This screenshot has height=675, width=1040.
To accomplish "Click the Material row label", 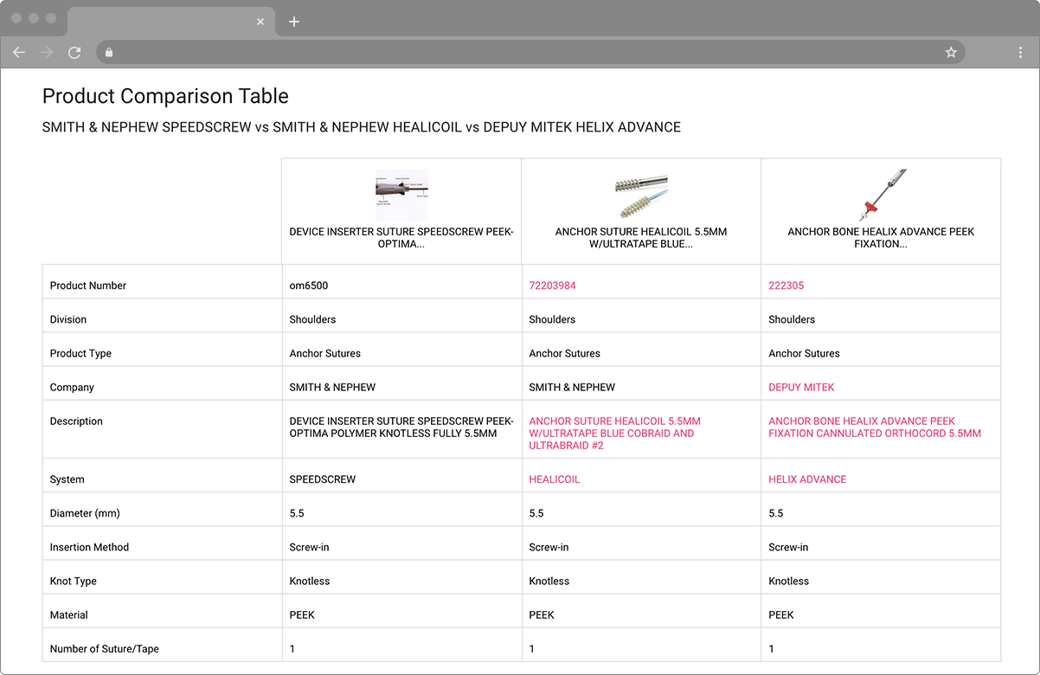I will [x=69, y=615].
